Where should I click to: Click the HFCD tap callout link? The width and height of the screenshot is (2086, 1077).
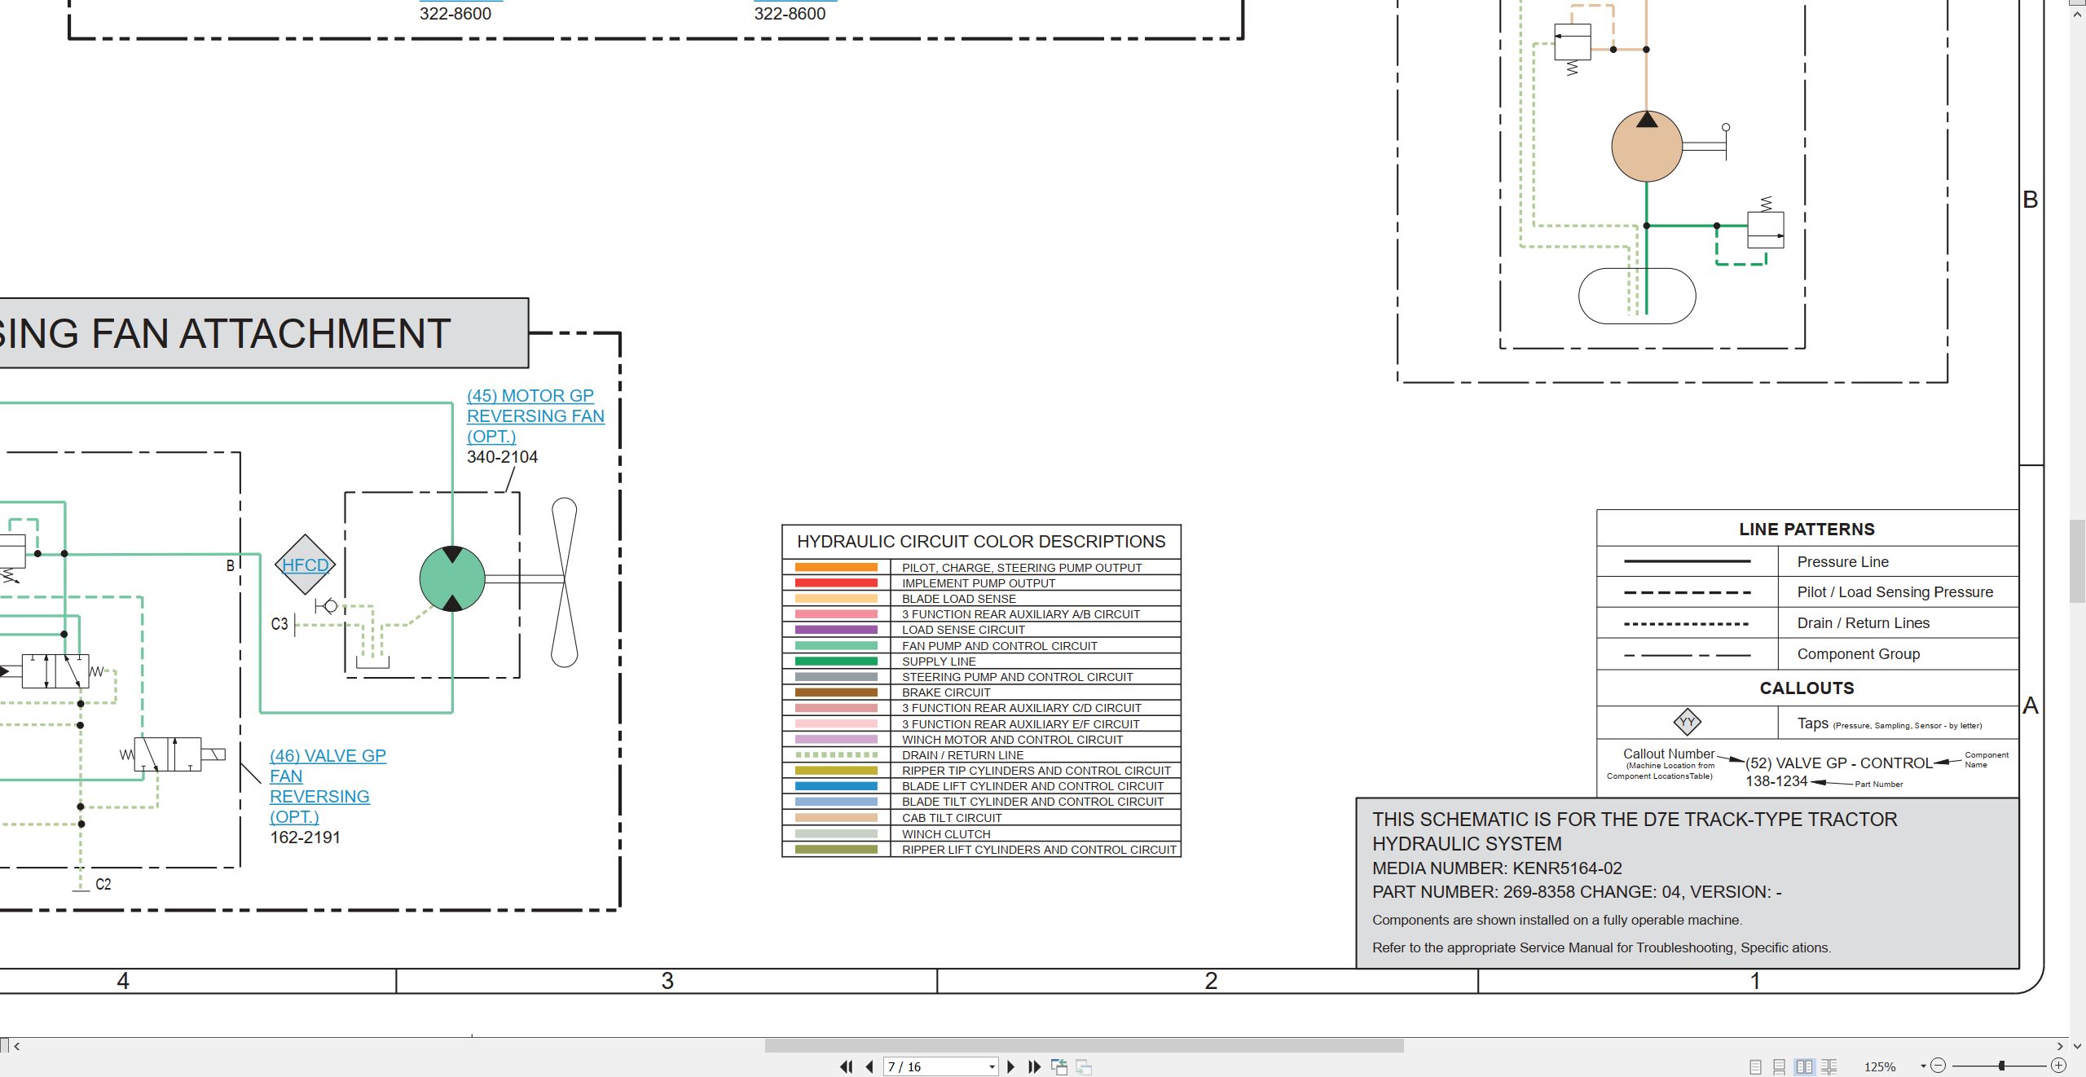(305, 565)
